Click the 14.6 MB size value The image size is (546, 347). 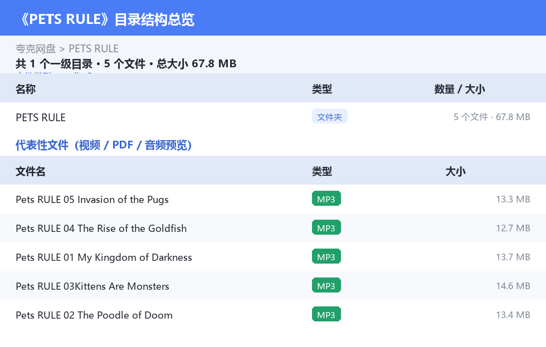tap(513, 286)
